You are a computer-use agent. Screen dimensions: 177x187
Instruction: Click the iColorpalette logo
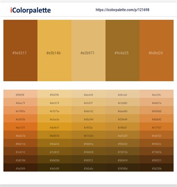pos(31,10)
